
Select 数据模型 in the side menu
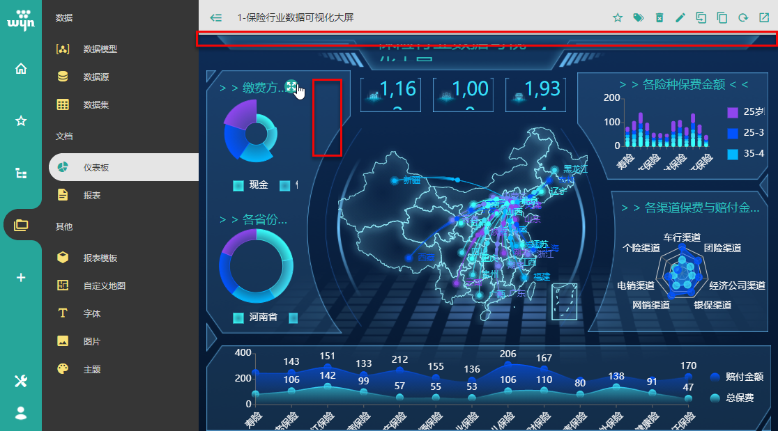coord(100,49)
